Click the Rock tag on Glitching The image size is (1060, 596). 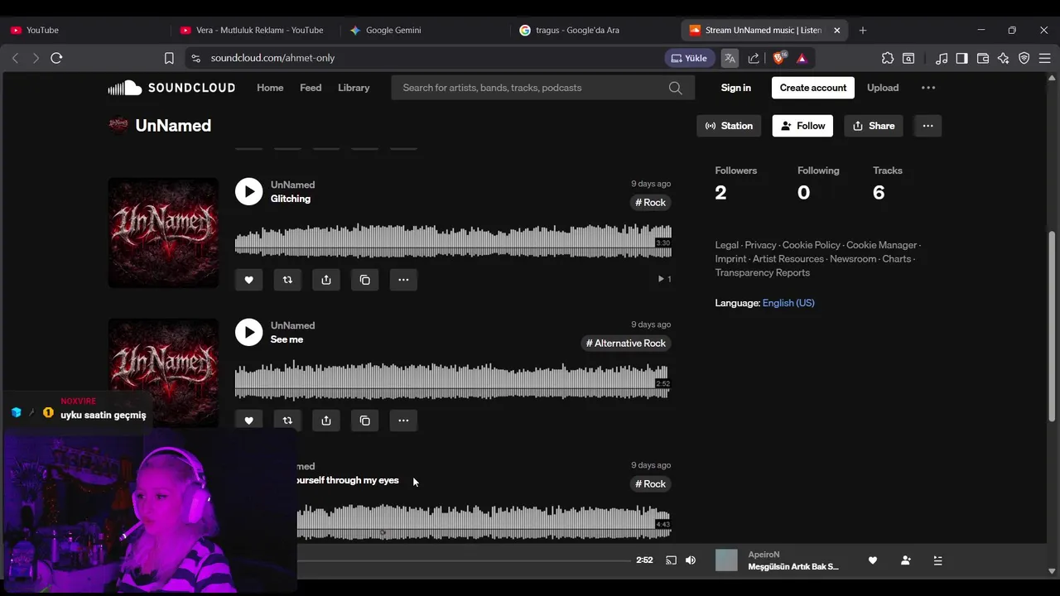click(x=650, y=202)
